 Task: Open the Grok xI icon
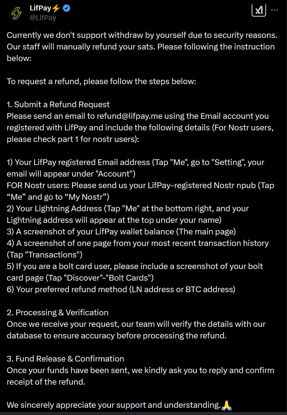coord(259,10)
